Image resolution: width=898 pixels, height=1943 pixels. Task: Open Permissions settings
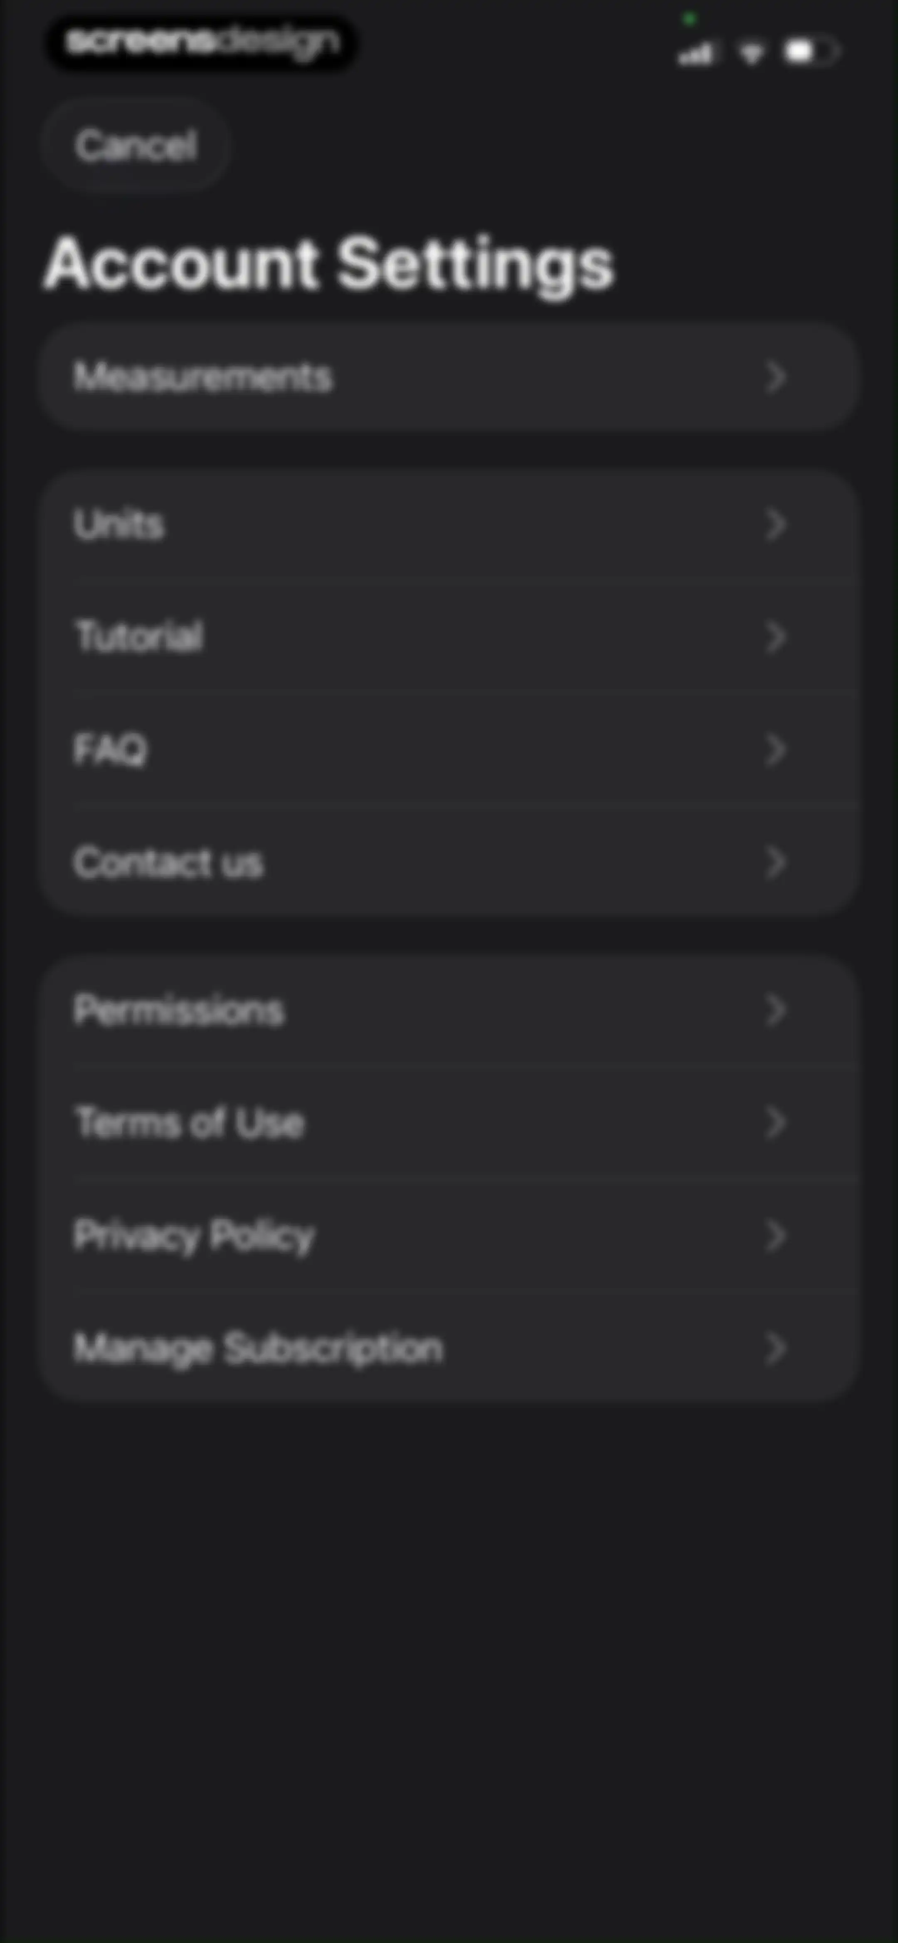pos(449,1010)
